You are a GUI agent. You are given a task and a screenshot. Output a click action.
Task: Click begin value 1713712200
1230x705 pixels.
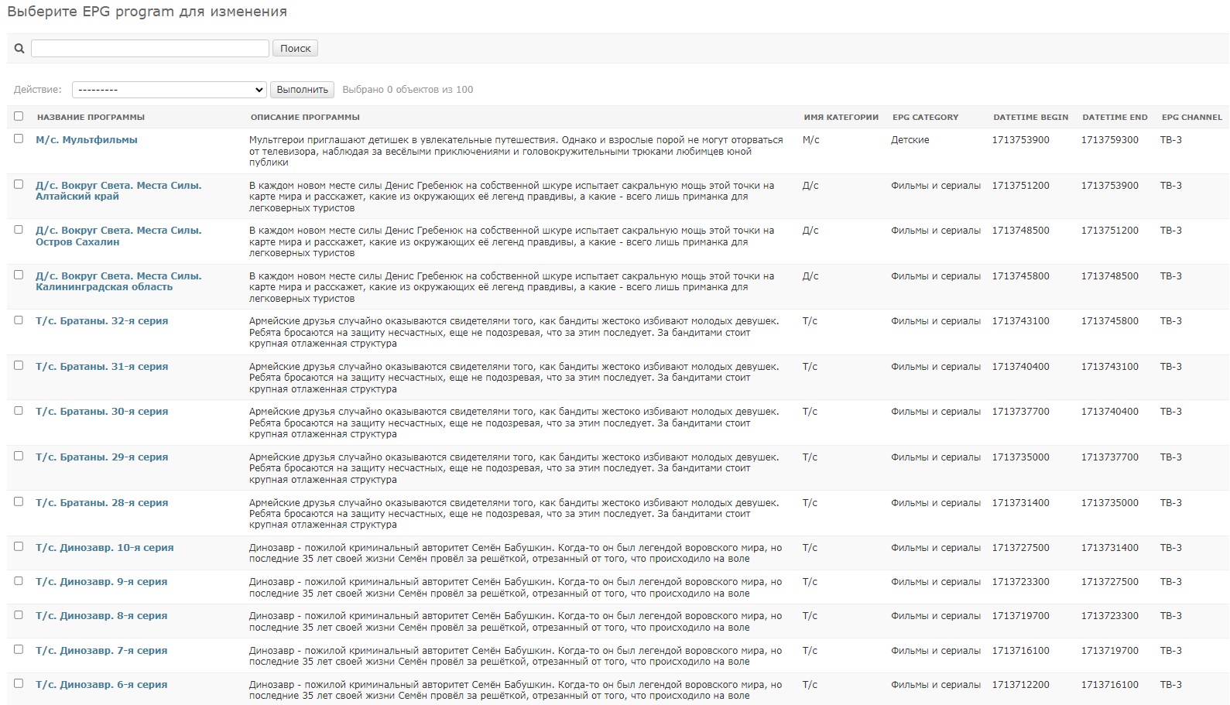click(x=1021, y=685)
